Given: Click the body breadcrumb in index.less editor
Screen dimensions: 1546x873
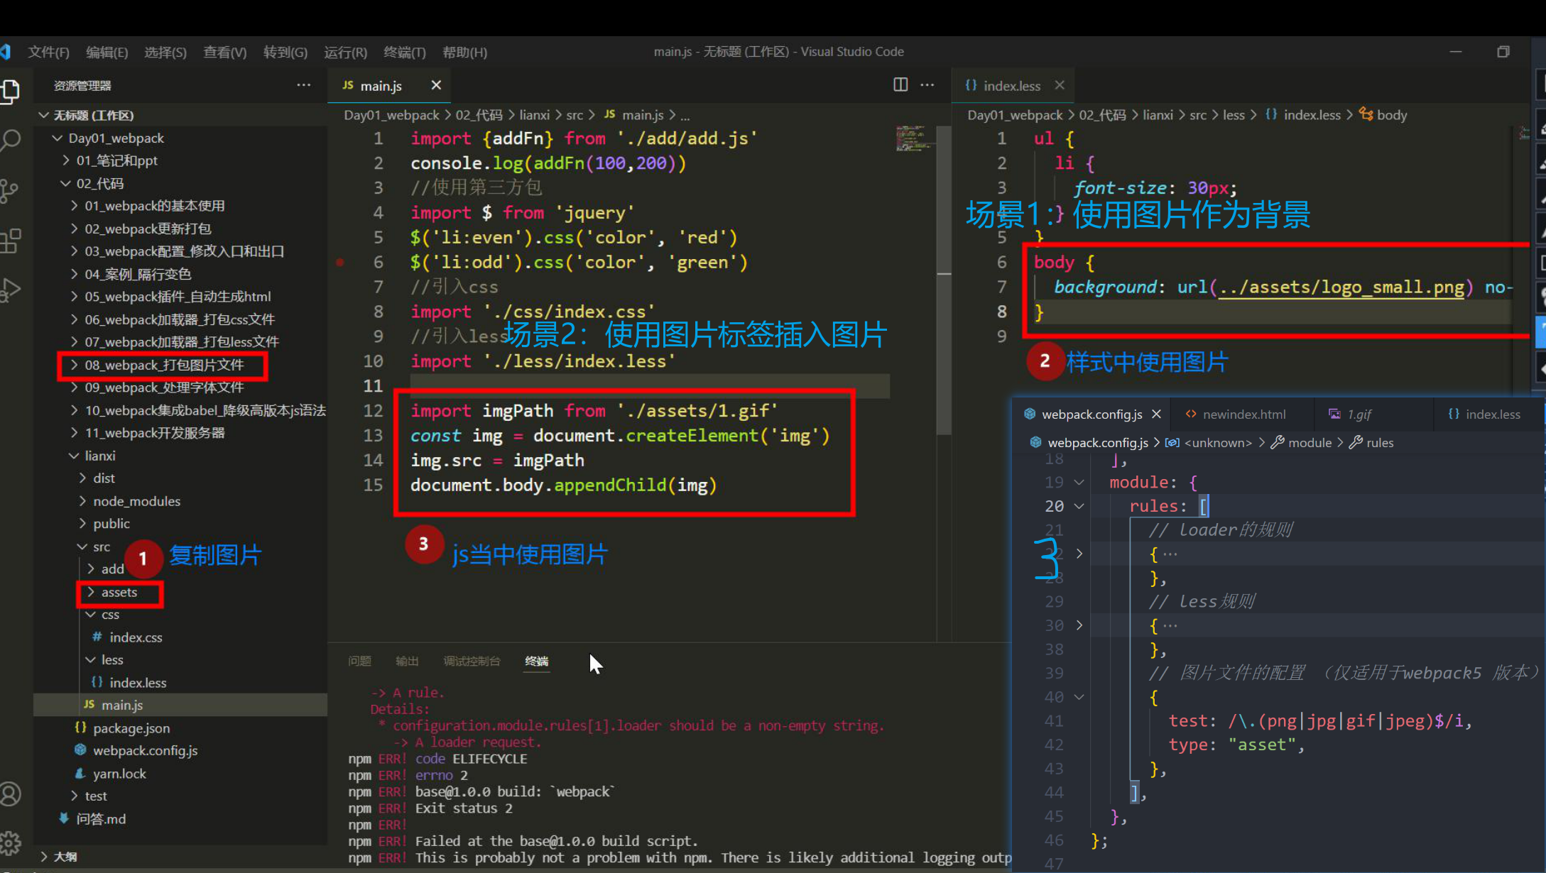Looking at the screenshot, I should pyautogui.click(x=1391, y=115).
